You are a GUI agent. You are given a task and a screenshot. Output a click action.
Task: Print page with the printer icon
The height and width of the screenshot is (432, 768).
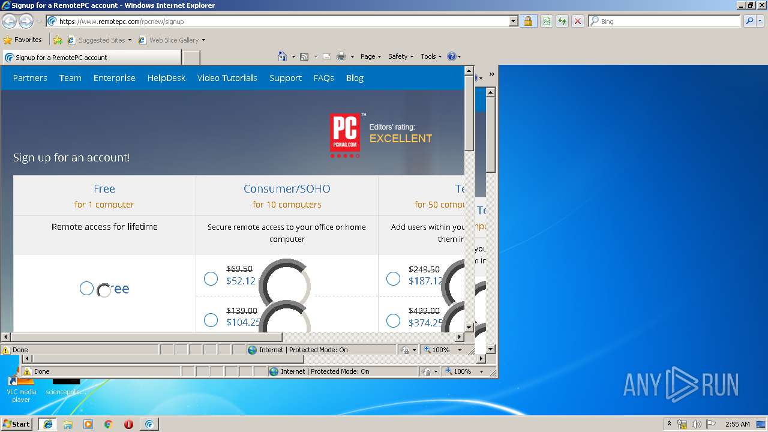tap(341, 56)
